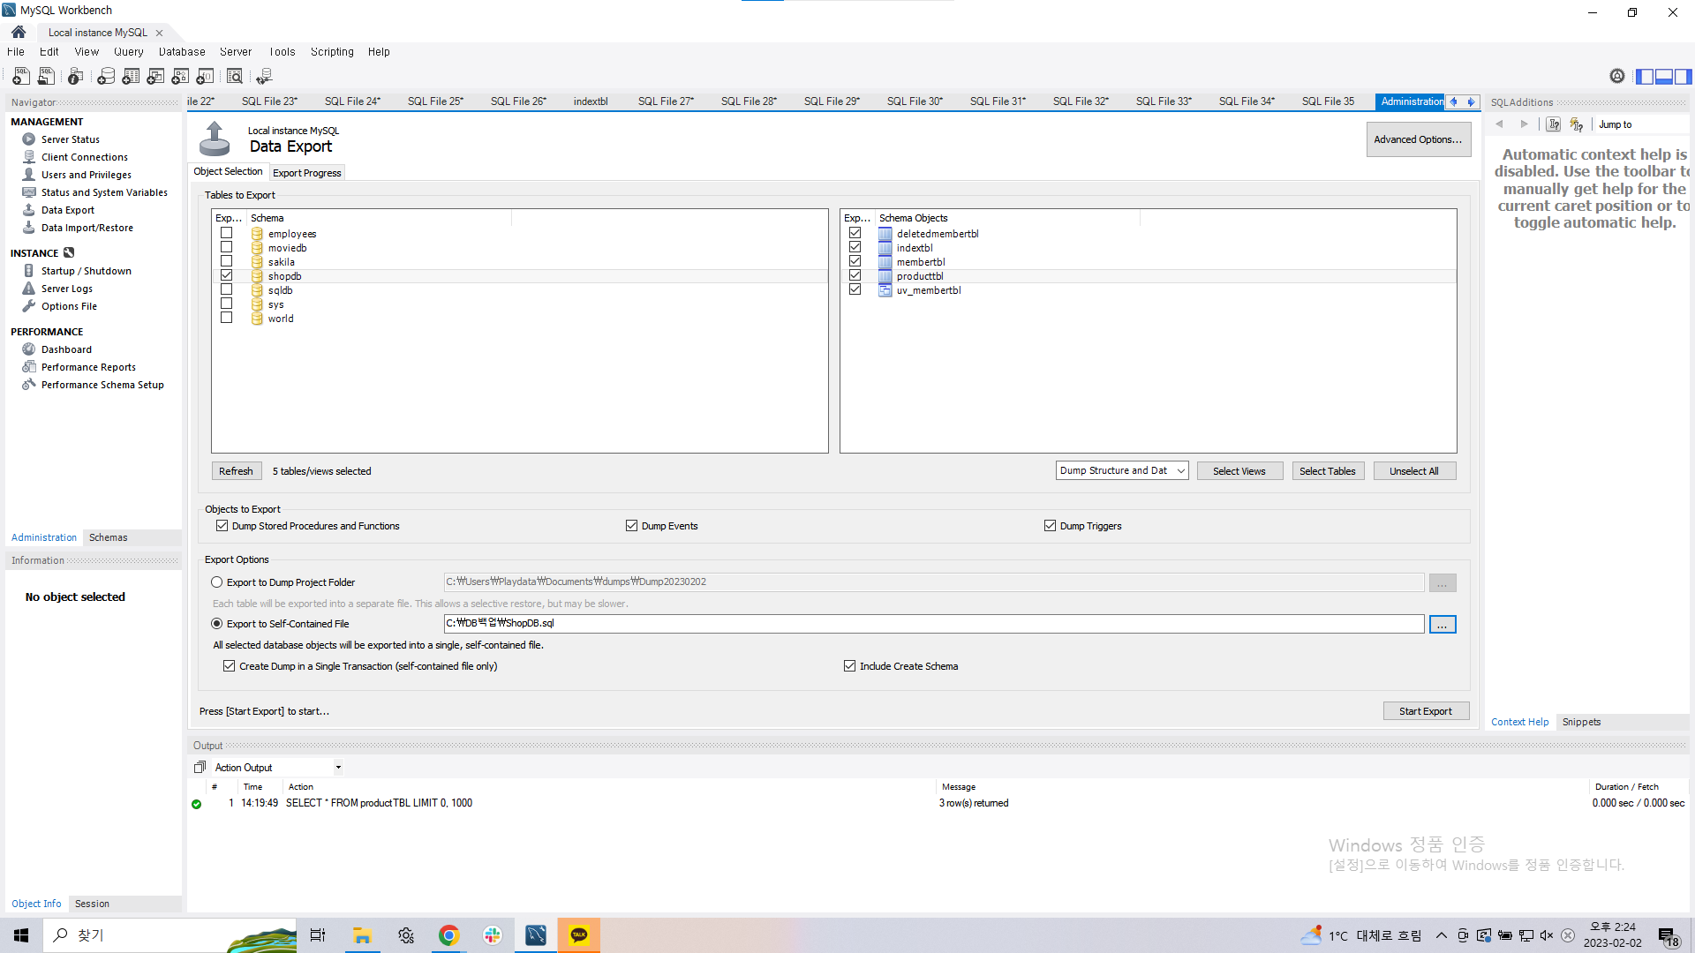Toggle Create Dump in a Single Transaction
Image resolution: width=1695 pixels, height=953 pixels.
tap(230, 666)
